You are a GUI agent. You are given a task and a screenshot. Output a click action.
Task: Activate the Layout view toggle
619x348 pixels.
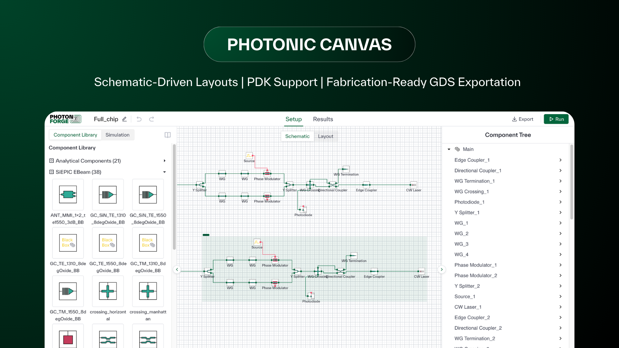point(326,136)
